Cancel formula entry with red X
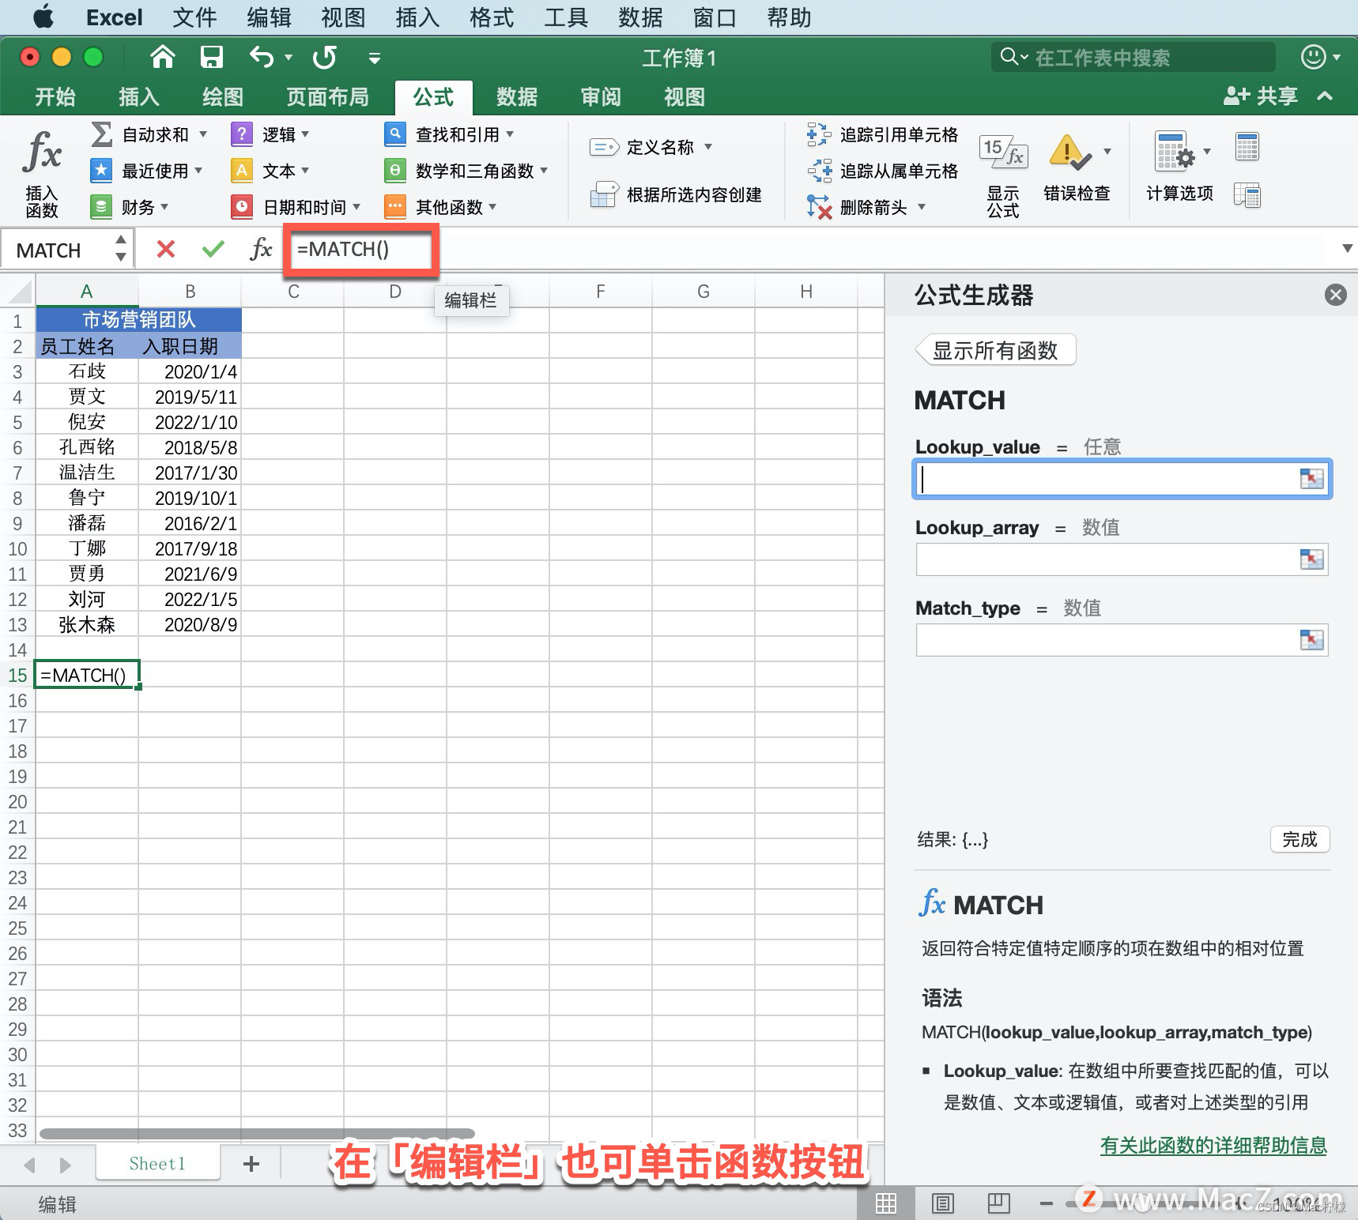1358x1220 pixels. point(166,250)
